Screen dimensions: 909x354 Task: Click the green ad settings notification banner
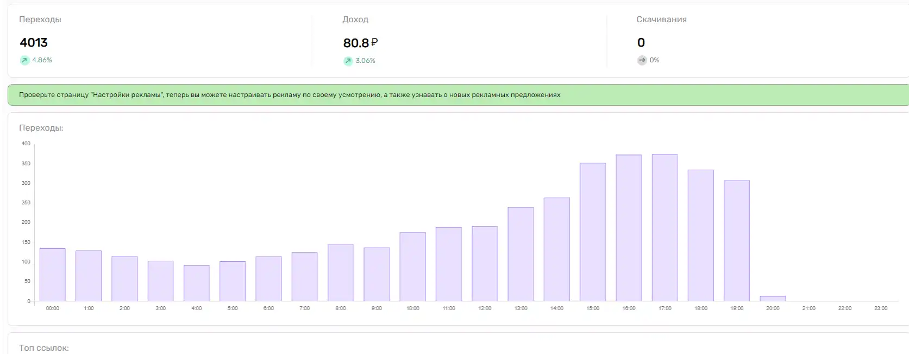coord(458,95)
